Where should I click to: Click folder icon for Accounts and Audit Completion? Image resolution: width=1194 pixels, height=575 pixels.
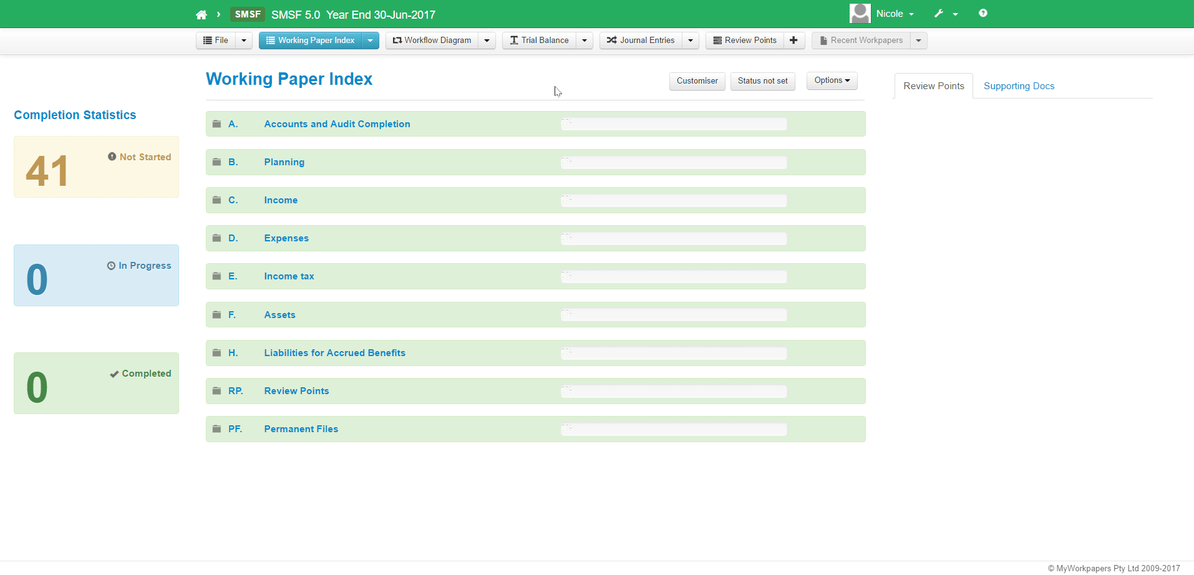216,124
